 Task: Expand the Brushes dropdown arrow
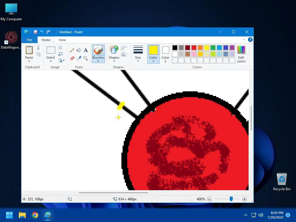98,61
